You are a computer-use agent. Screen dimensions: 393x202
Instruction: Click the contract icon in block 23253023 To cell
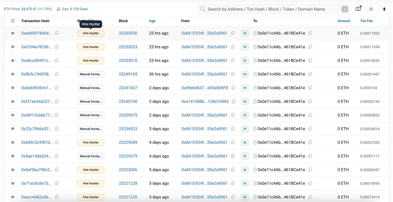255,47
